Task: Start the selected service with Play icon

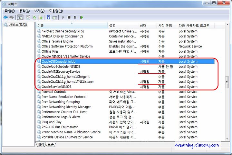Action: (63, 17)
